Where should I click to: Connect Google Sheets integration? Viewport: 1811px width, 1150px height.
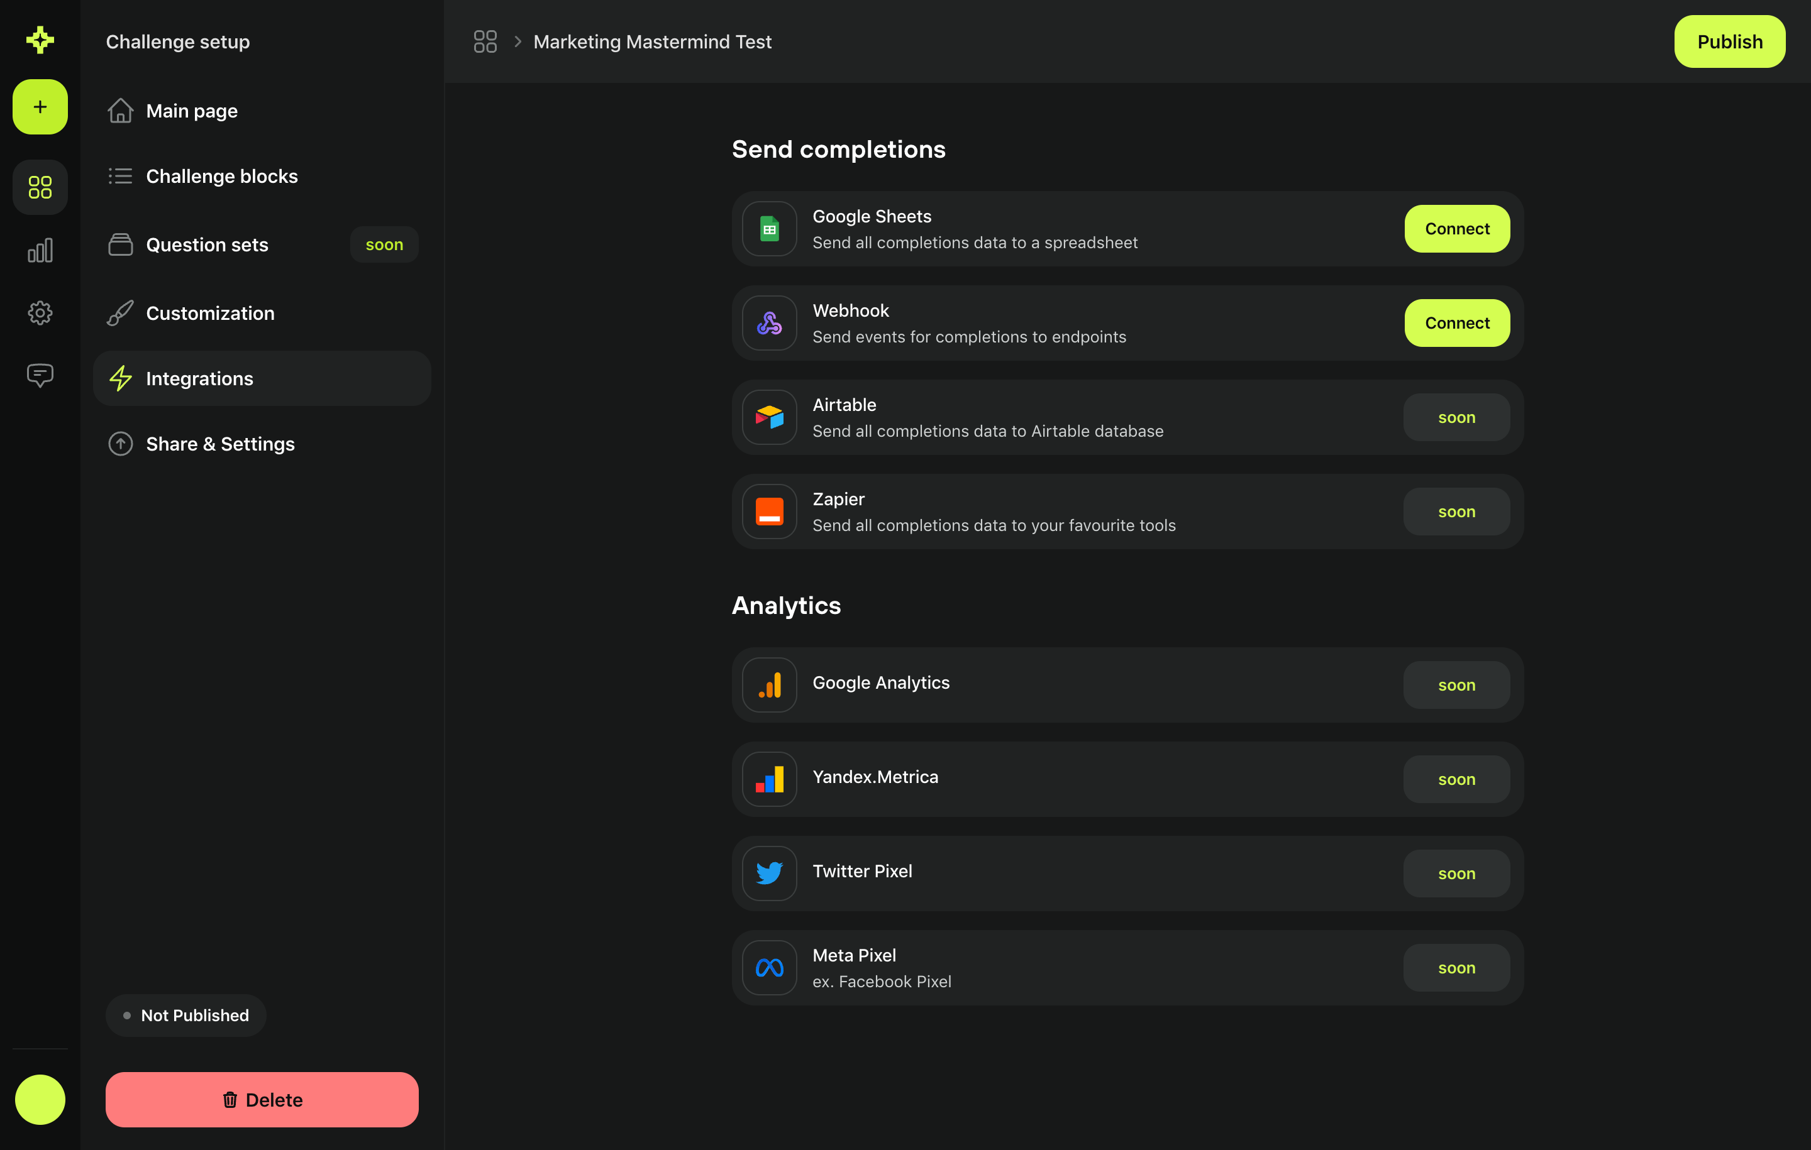[x=1457, y=229]
